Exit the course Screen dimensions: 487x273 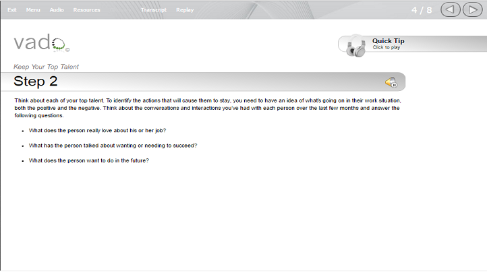point(11,10)
